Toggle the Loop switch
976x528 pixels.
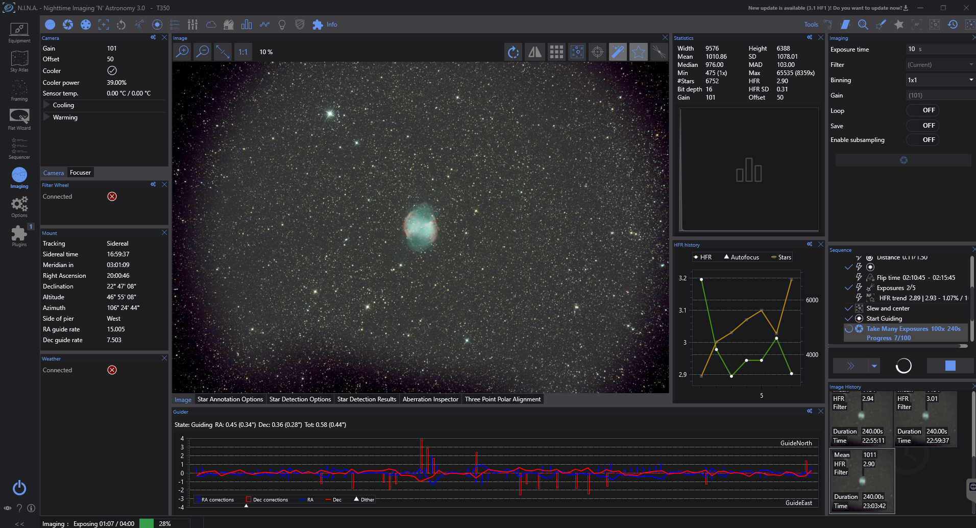tap(922, 110)
